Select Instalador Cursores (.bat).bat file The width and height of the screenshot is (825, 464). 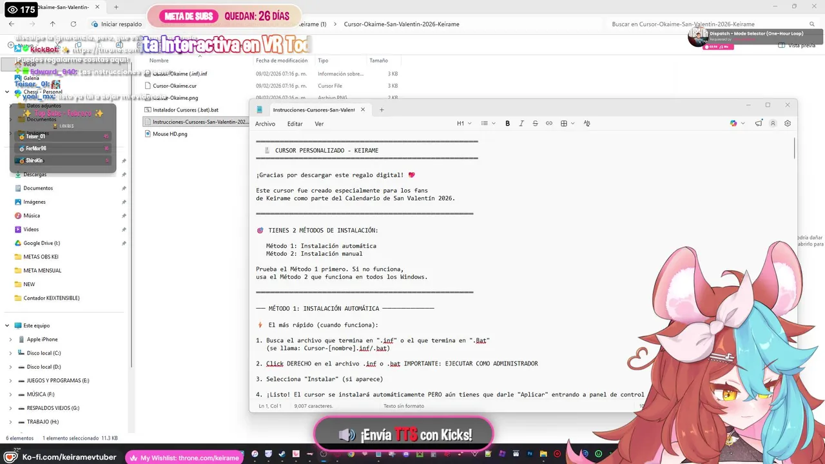click(185, 110)
